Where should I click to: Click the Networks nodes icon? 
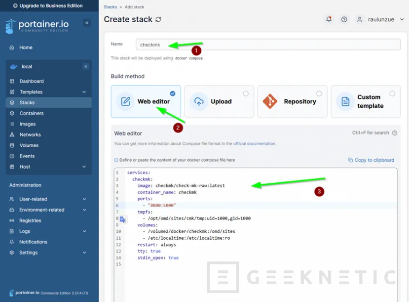[x=12, y=135]
